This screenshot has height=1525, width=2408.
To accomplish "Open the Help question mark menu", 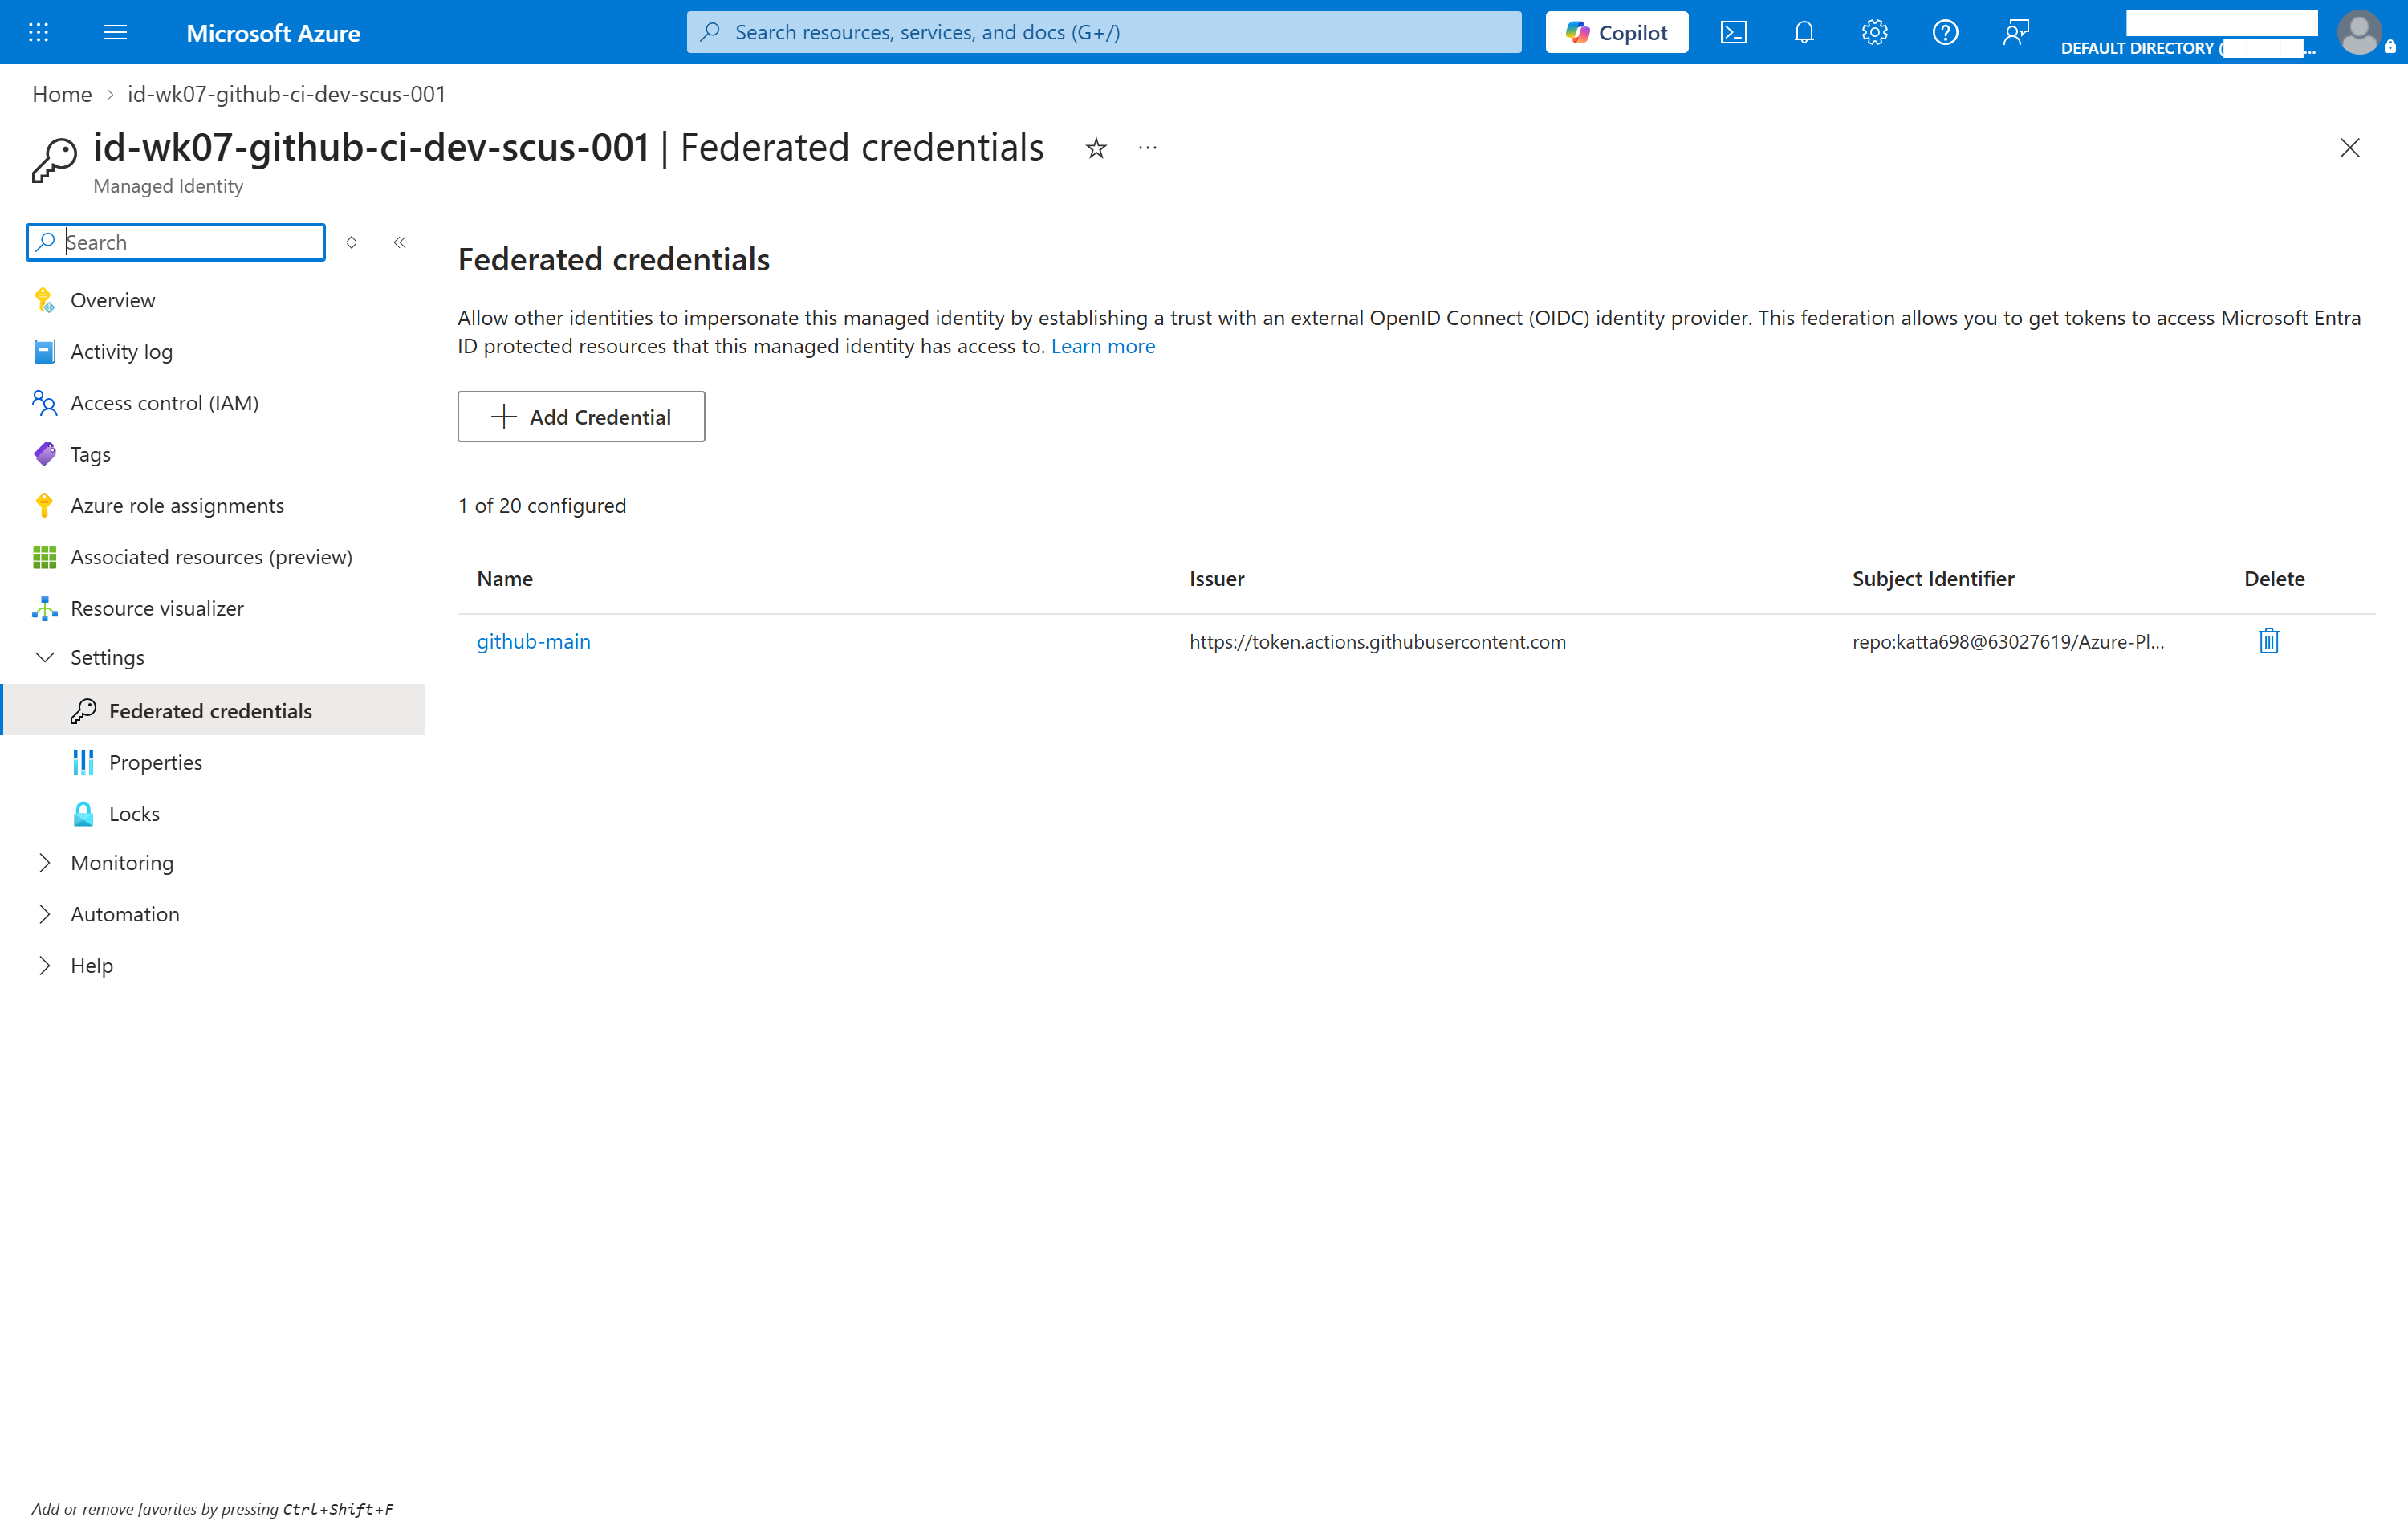I will pyautogui.click(x=1945, y=32).
